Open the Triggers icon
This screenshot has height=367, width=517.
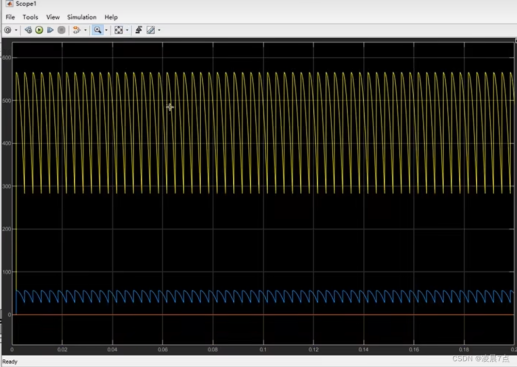click(139, 30)
